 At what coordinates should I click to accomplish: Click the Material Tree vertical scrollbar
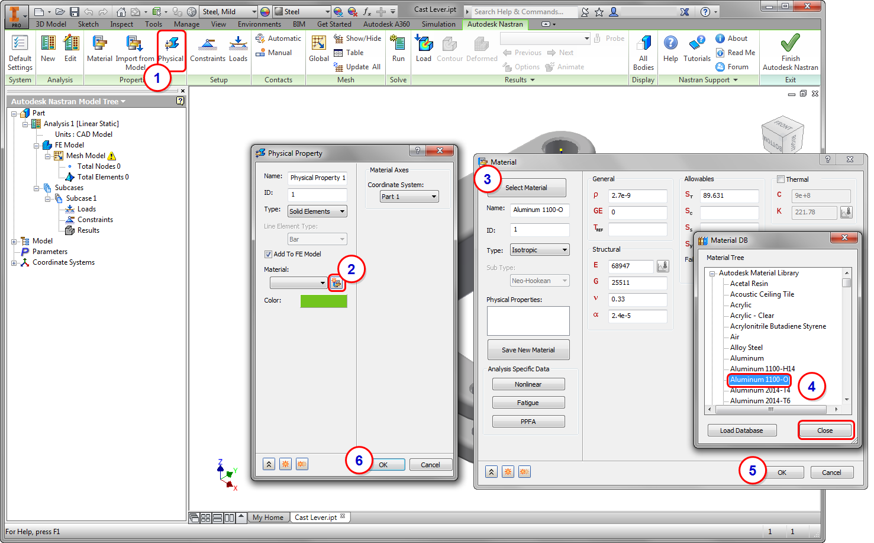pos(847,336)
